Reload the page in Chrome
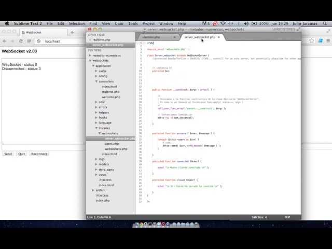Image resolution: width=332 pixels, height=249 pixels. pyautogui.click(x=21, y=41)
